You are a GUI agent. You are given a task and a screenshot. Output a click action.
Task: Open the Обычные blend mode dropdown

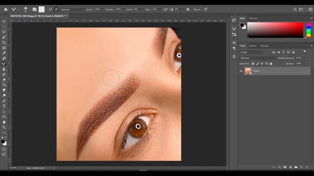258,58
